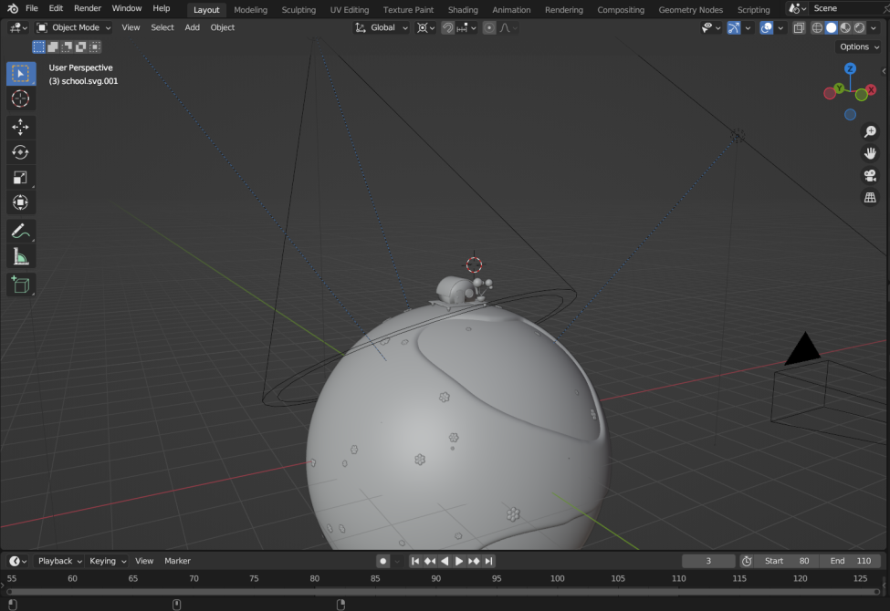Open pivot point dropdown
Viewport: 890px width, 611px height.
pyautogui.click(x=425, y=27)
